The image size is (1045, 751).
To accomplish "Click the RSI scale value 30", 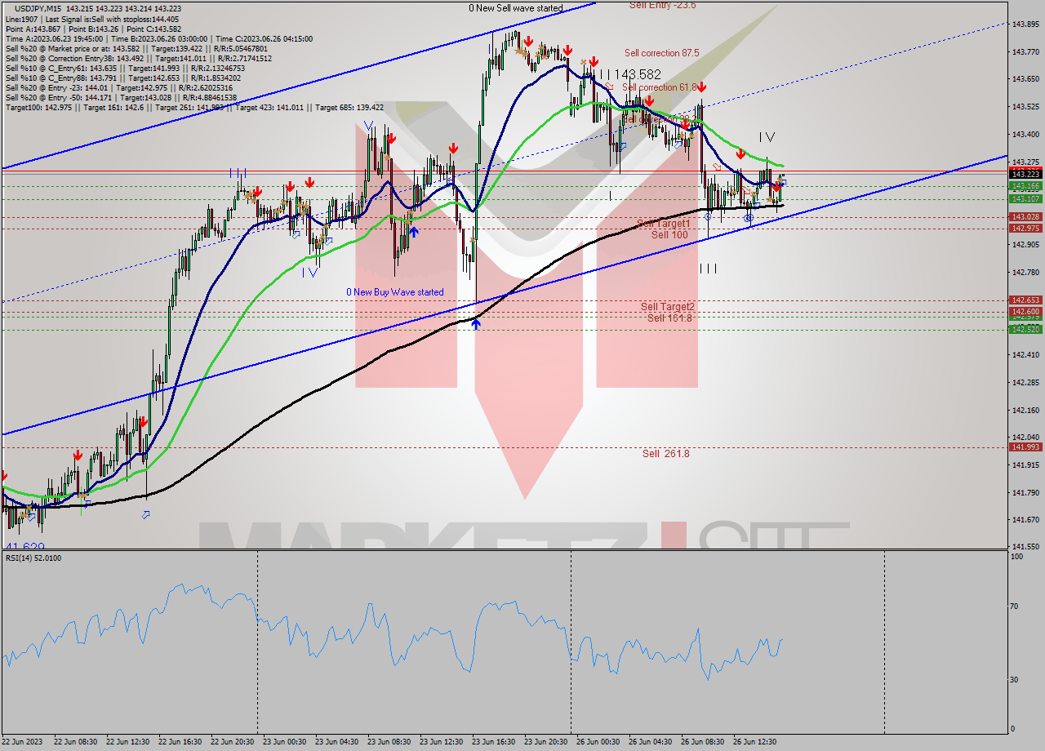I will (1016, 679).
